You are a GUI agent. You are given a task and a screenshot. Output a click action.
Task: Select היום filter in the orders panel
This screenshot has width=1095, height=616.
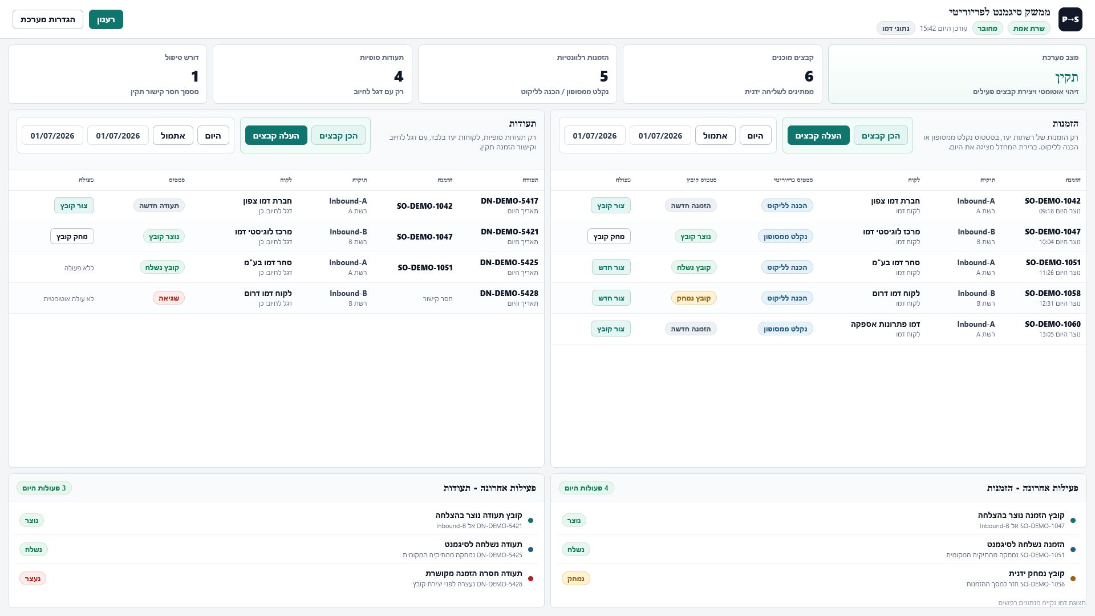click(x=756, y=135)
